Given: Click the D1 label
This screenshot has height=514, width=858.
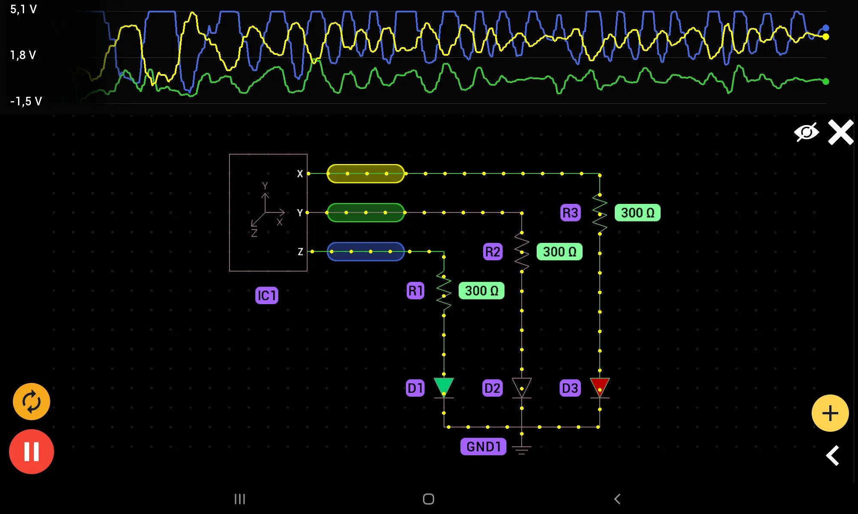Looking at the screenshot, I should tap(415, 388).
